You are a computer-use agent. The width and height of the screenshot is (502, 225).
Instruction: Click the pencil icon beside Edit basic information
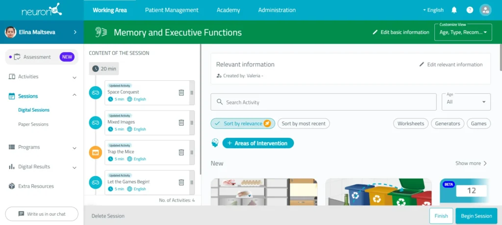[375, 32]
